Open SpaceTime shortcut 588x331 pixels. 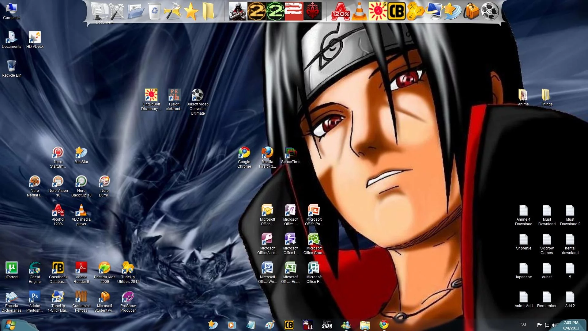point(291,155)
